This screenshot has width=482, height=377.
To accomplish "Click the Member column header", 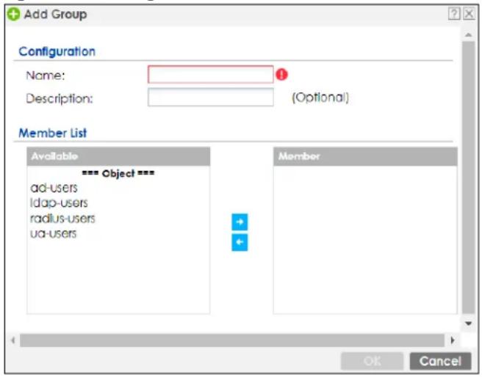I will point(365,156).
